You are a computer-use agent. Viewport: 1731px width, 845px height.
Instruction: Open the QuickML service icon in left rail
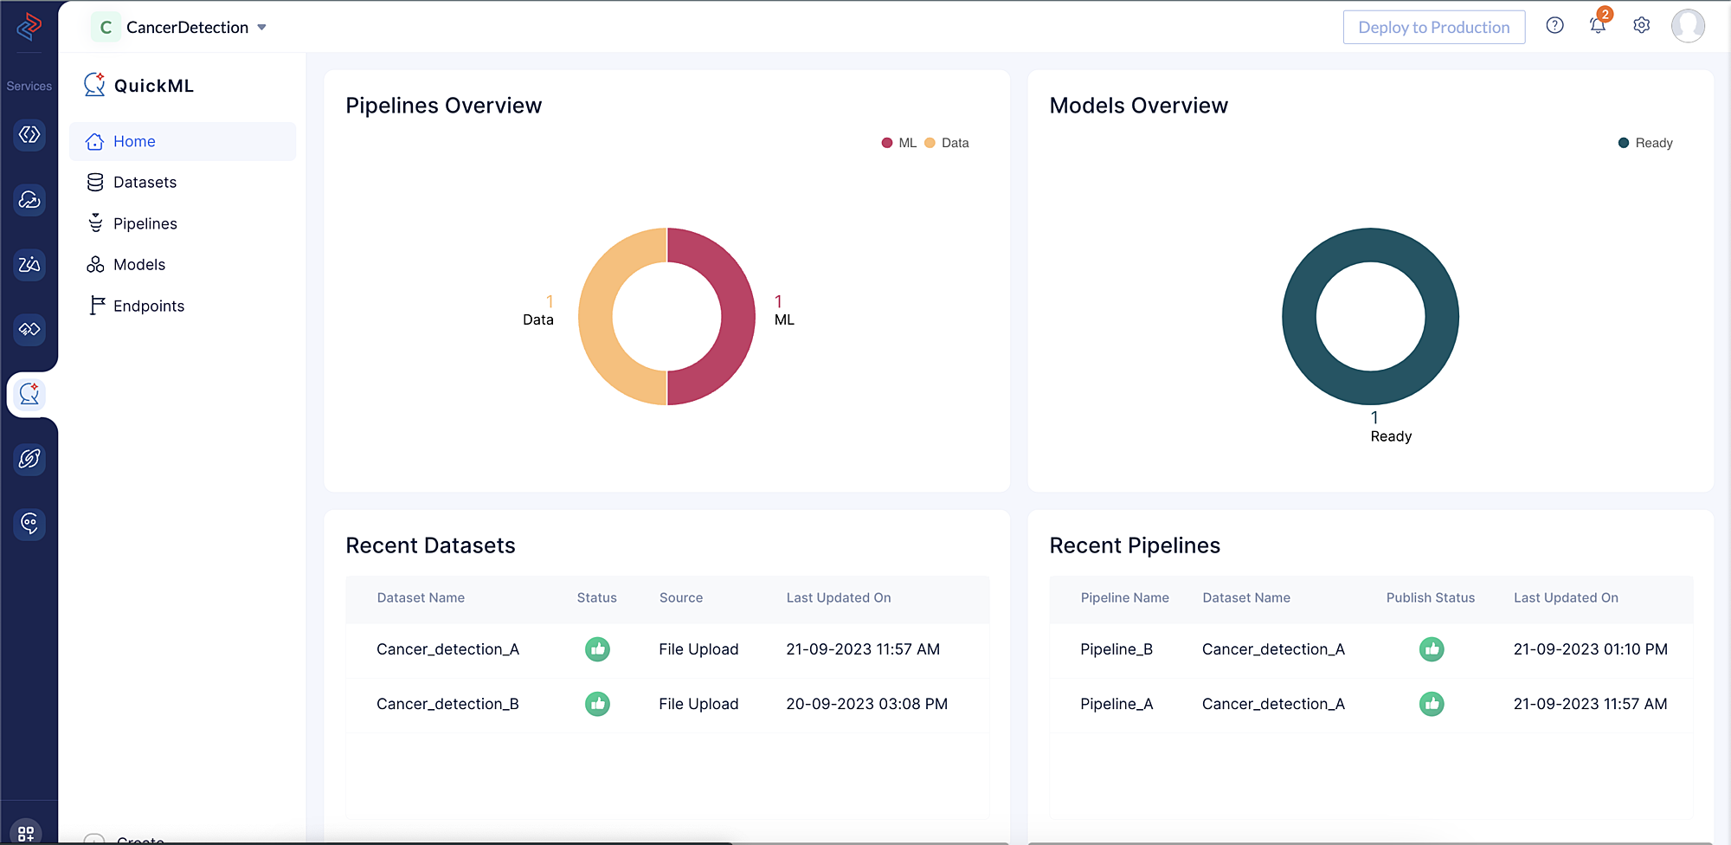pyautogui.click(x=29, y=395)
